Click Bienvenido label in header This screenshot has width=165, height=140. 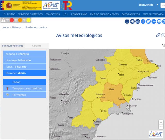[x=146, y=5]
